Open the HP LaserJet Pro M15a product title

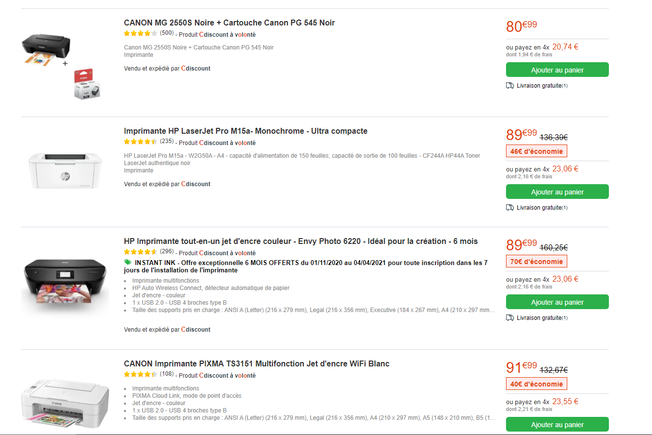click(x=245, y=131)
